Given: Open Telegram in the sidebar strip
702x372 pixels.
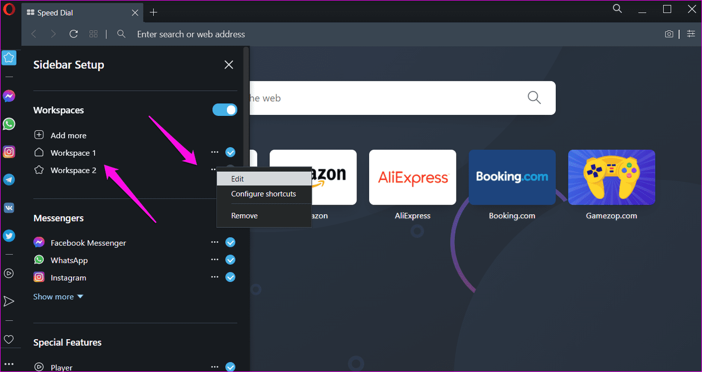Looking at the screenshot, I should pyautogui.click(x=9, y=180).
